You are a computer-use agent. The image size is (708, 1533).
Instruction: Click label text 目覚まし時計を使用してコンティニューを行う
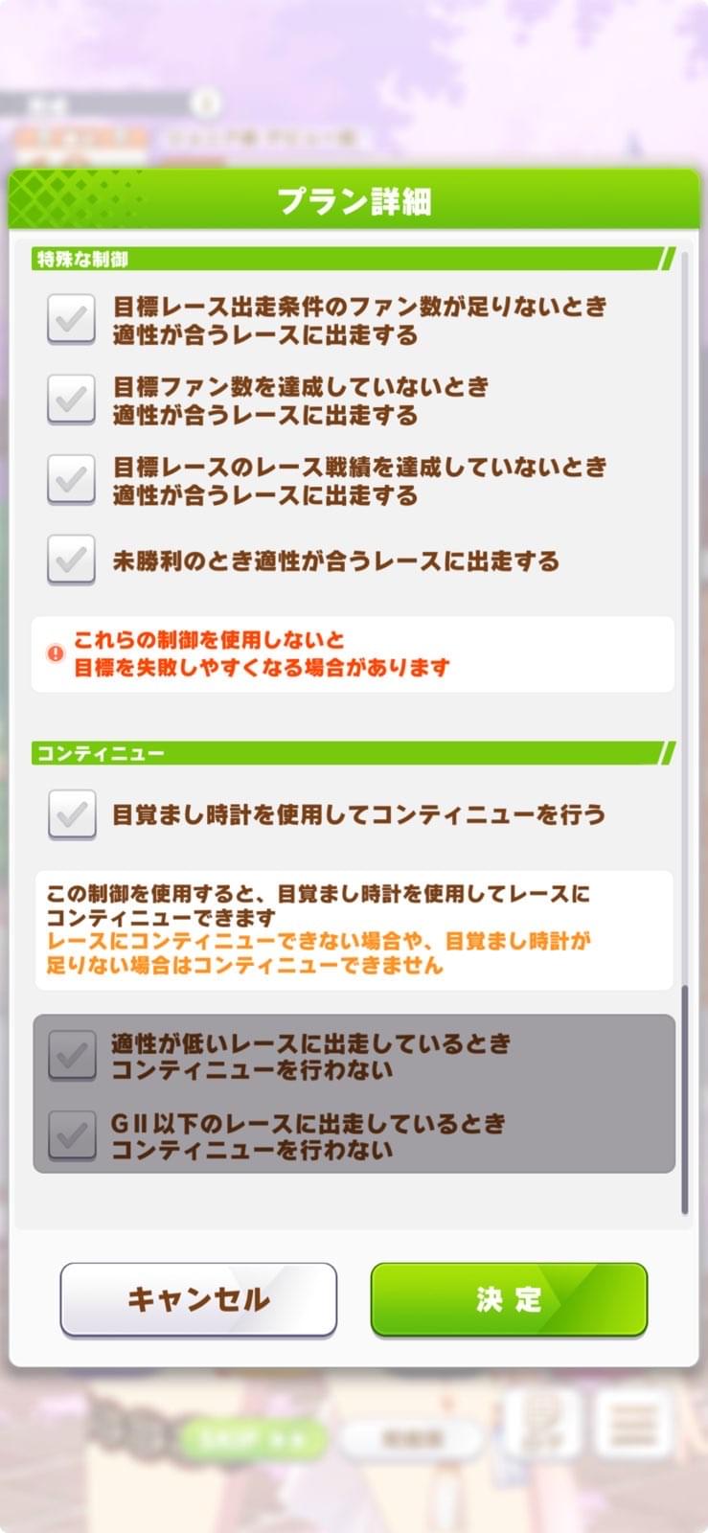[x=359, y=815]
